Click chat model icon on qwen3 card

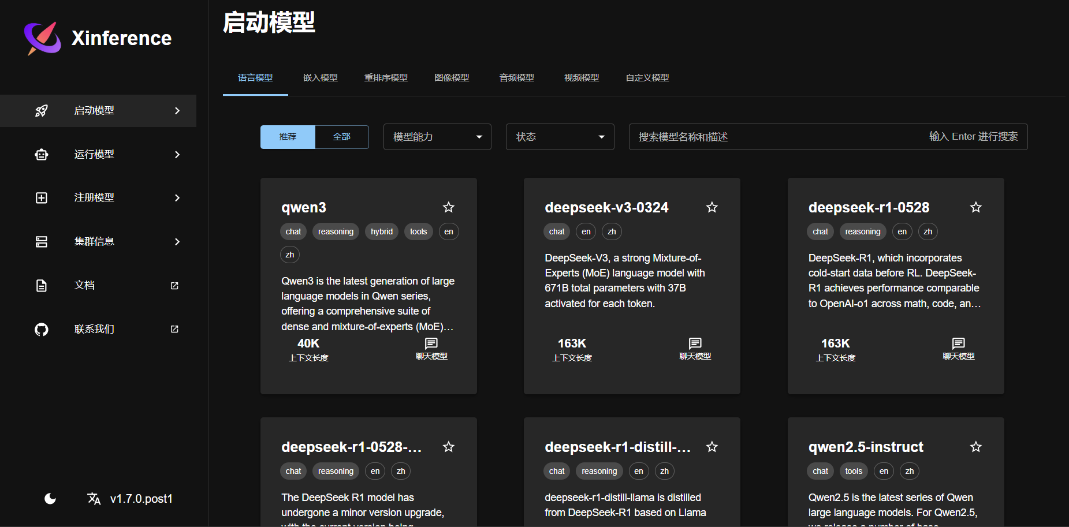pyautogui.click(x=431, y=343)
